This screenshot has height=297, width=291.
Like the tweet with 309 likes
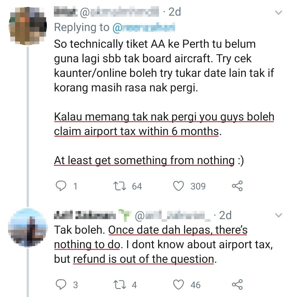coord(178,186)
